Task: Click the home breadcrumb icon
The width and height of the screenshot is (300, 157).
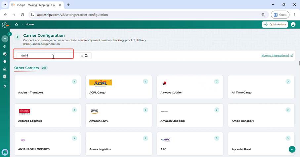Action: click(x=17, y=24)
